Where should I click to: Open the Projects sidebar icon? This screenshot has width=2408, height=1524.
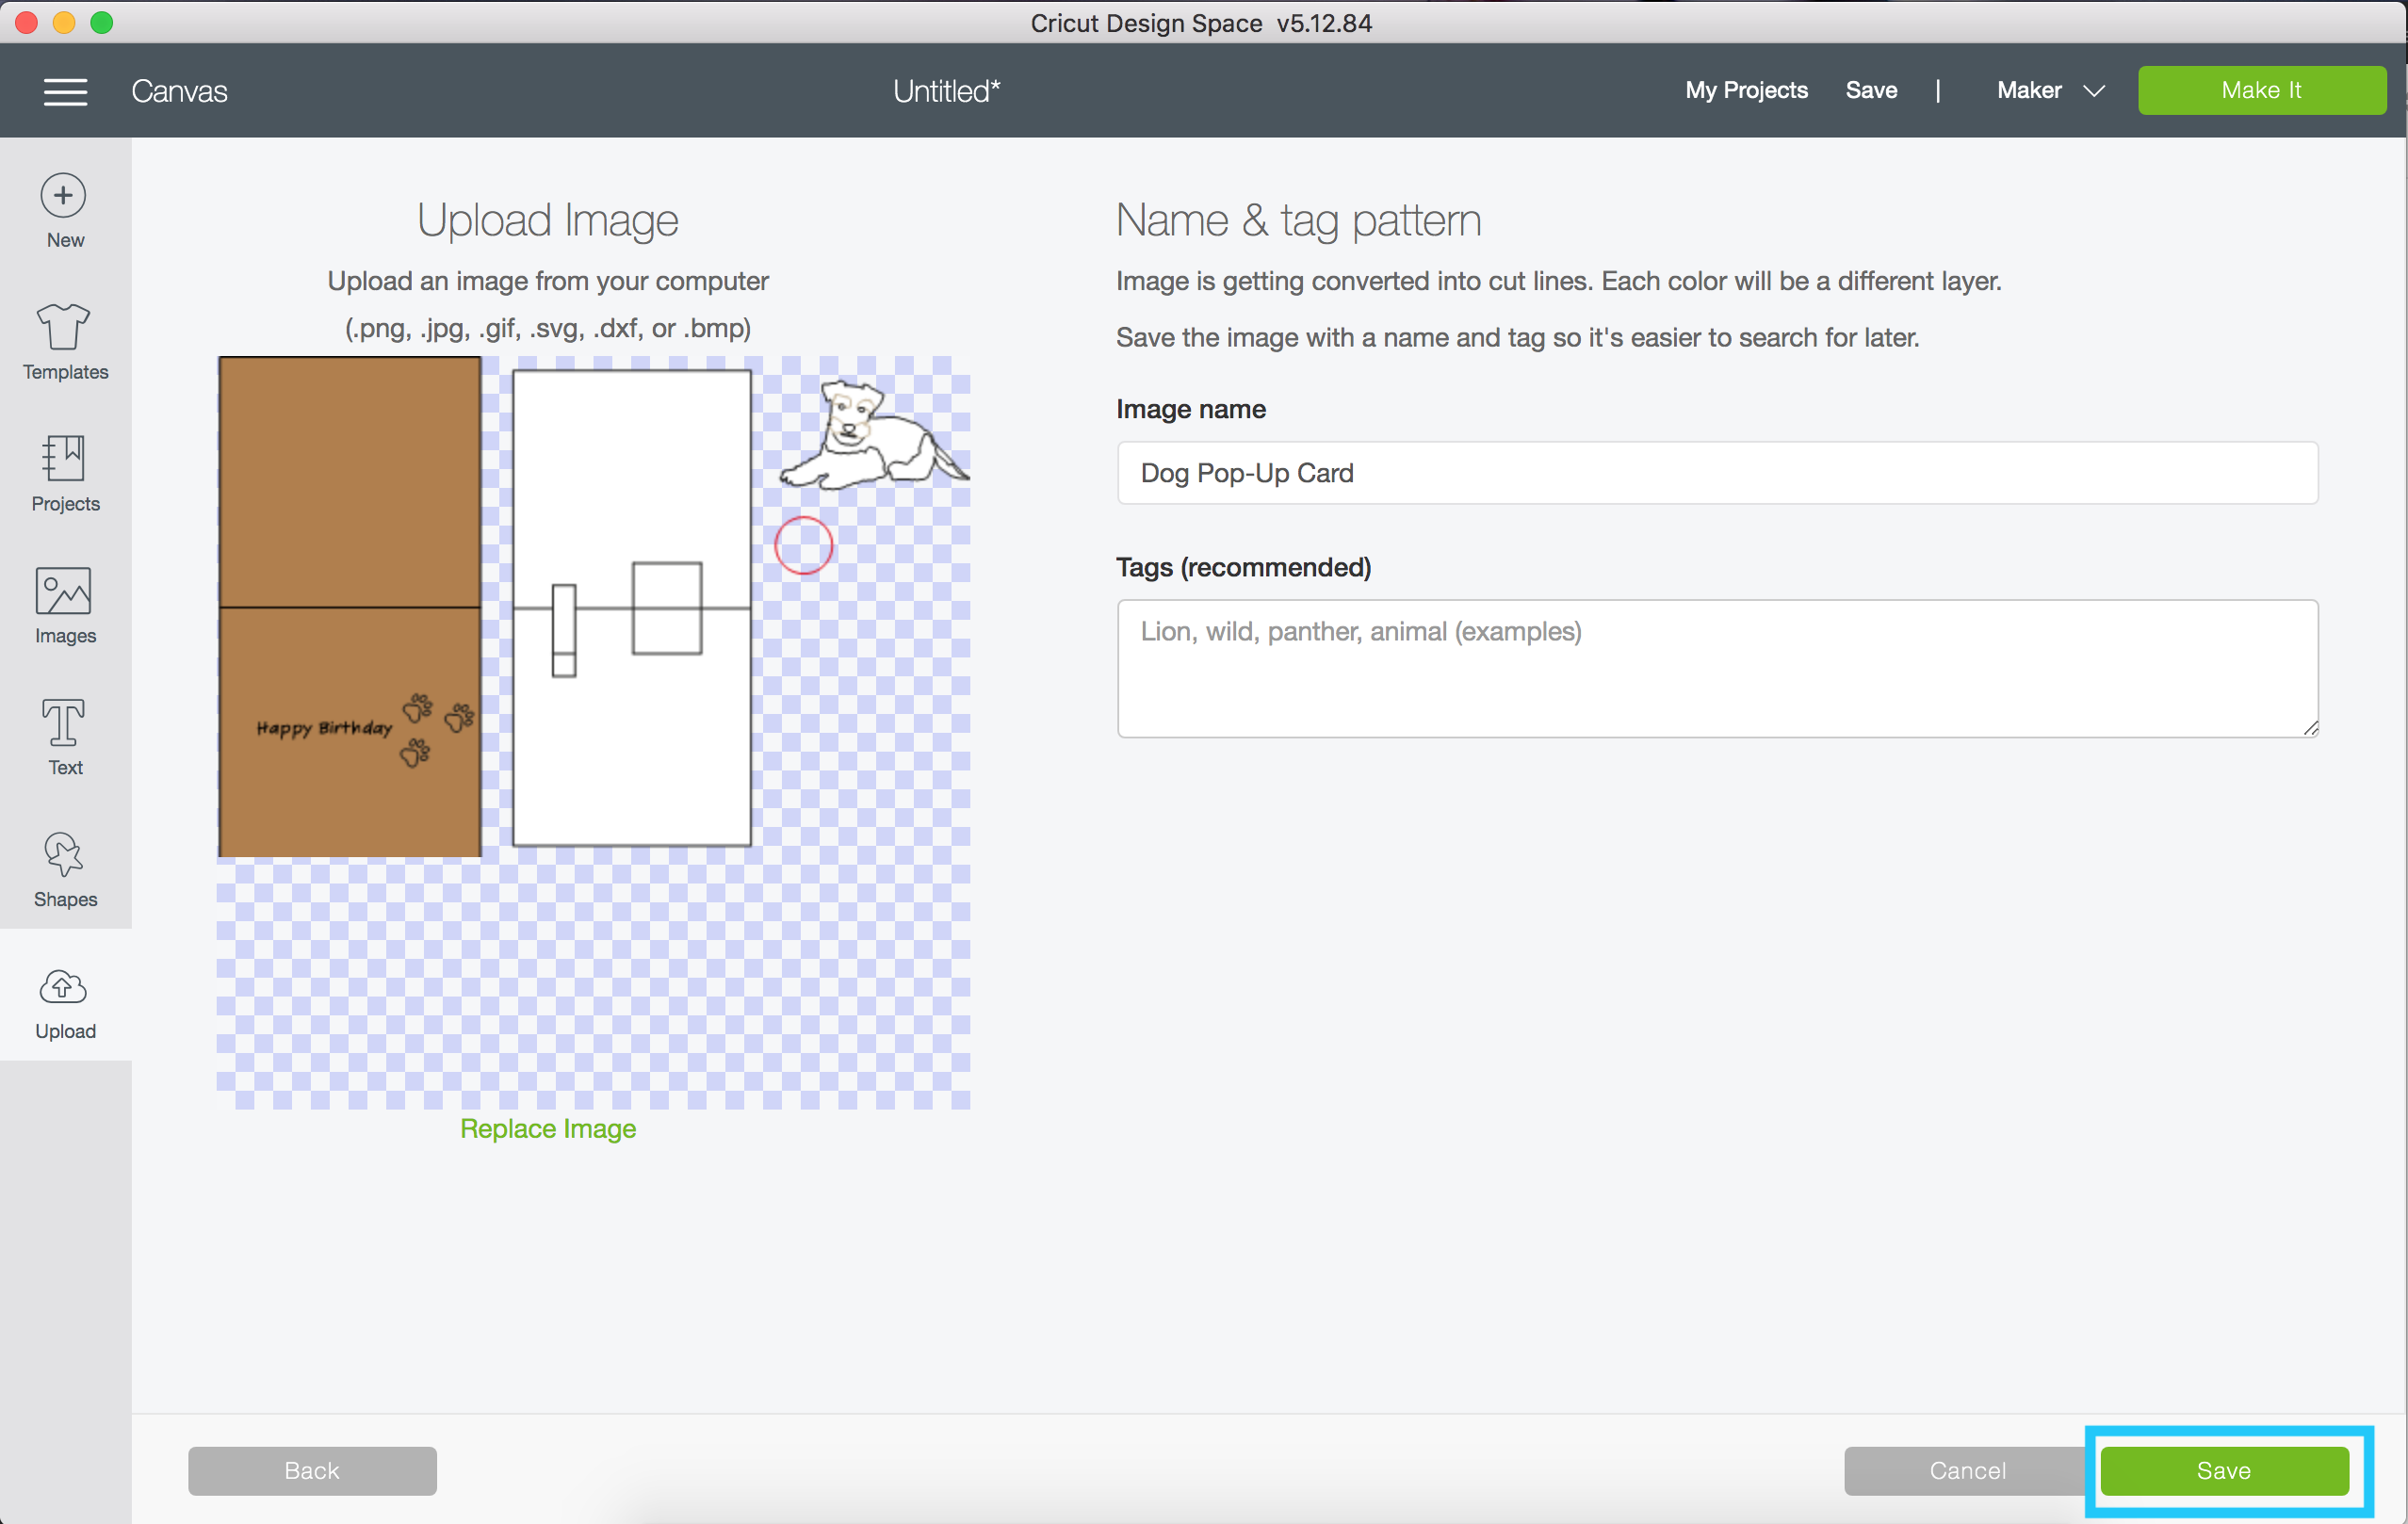click(64, 459)
